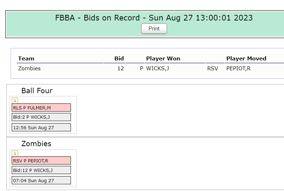Viewport: 284px width, 191px height.
Task: Click the RLS P FULMER,M box
Action: point(41,108)
